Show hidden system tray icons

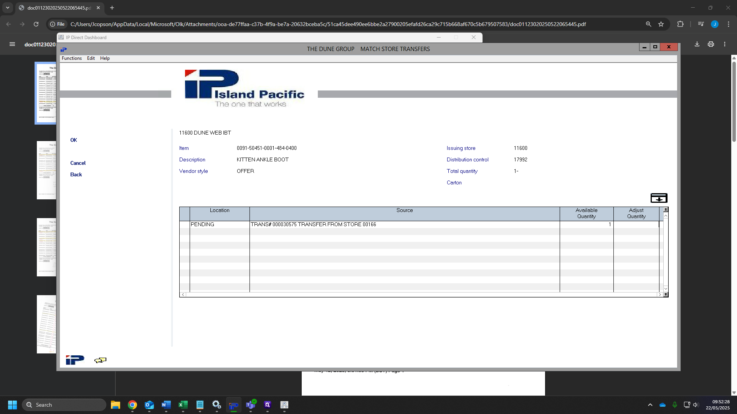650,405
